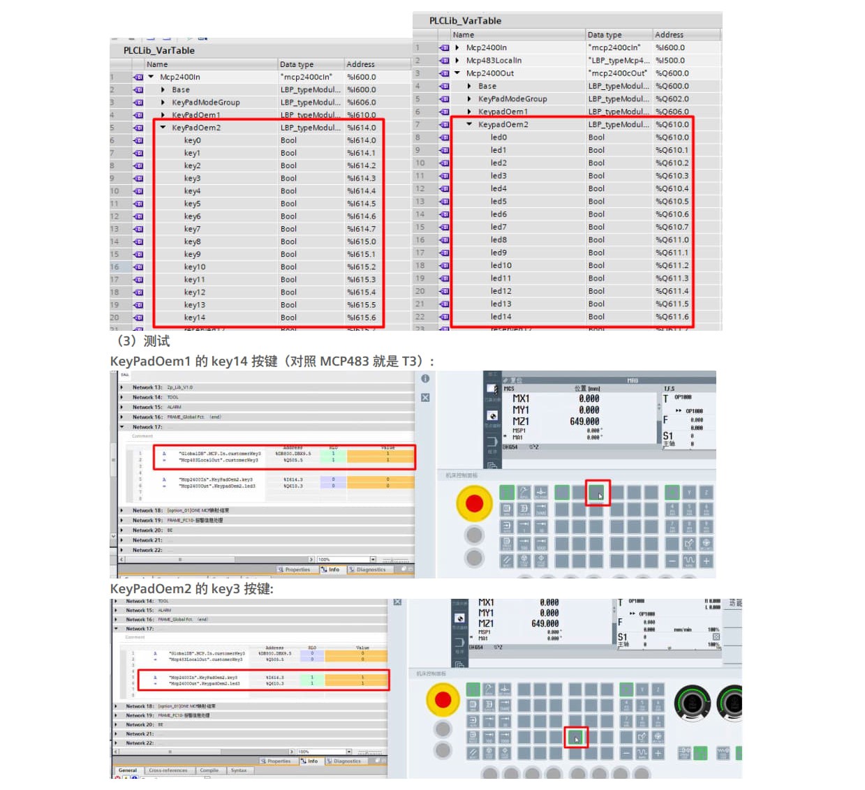Image resolution: width=865 pixels, height=790 pixels.
Task: Expand Network 20 BE in KeyPadOem2 key3 screenshot
Action: click(116, 724)
